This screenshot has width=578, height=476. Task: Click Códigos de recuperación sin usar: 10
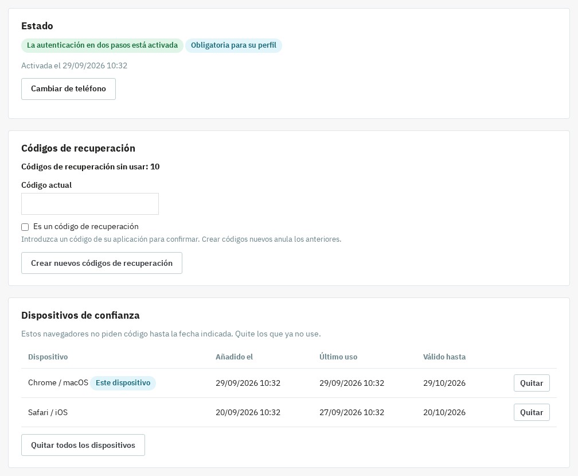coord(91,167)
